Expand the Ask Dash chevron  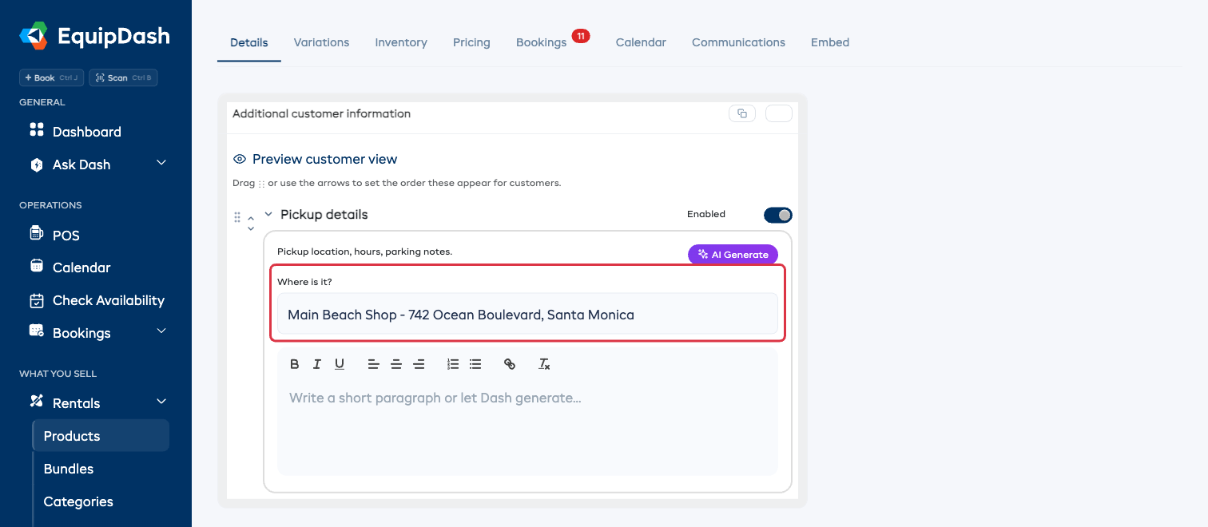pyautogui.click(x=161, y=163)
